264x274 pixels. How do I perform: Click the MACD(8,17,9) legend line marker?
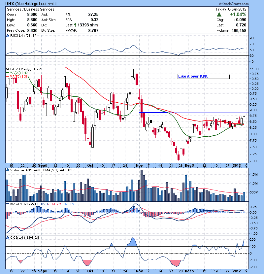coord(8,204)
